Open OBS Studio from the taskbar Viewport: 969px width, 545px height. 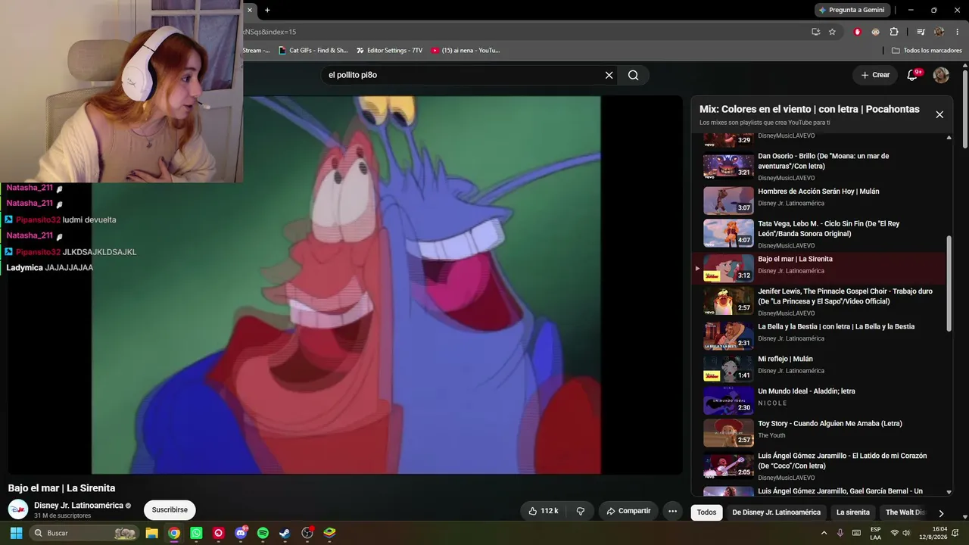coord(307,533)
